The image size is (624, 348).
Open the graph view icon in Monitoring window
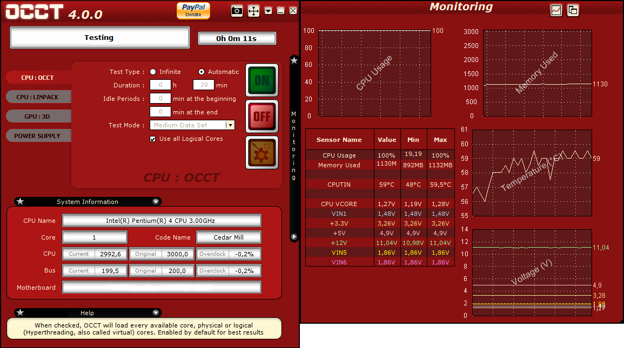[556, 10]
